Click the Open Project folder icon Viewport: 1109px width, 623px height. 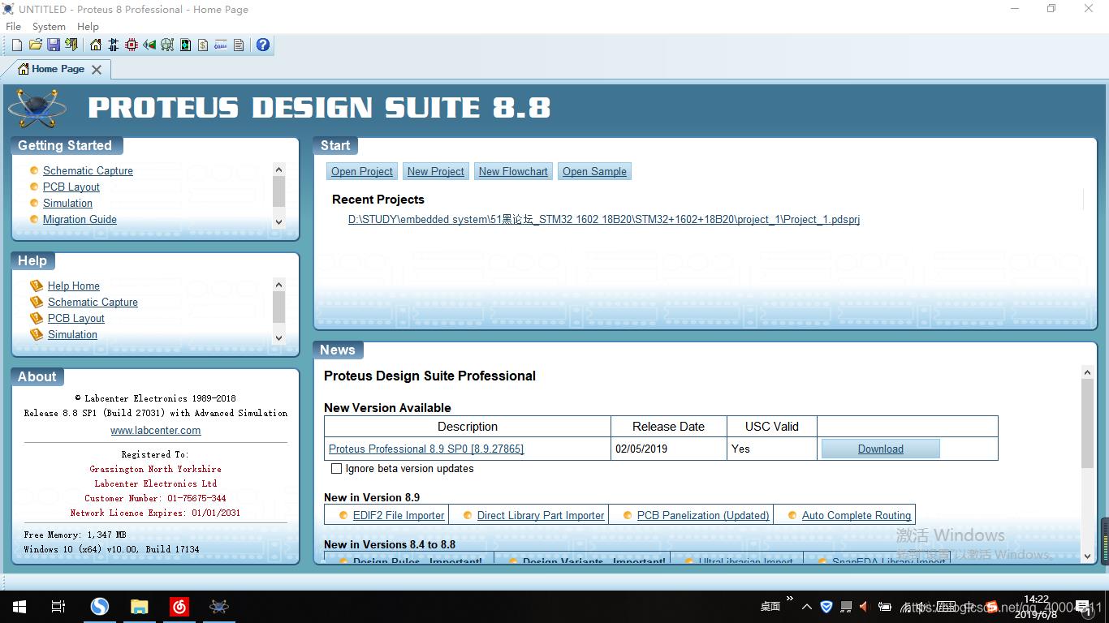[36, 45]
